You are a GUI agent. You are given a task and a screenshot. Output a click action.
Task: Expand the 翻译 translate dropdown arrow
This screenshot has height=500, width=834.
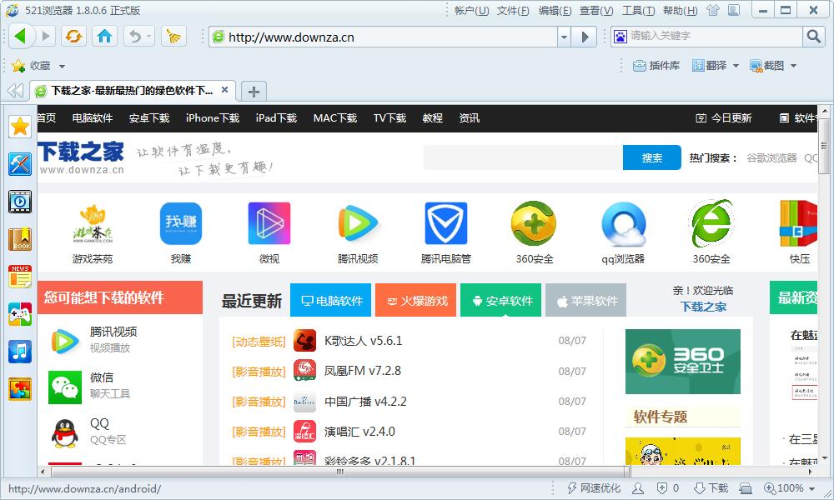[x=736, y=66]
